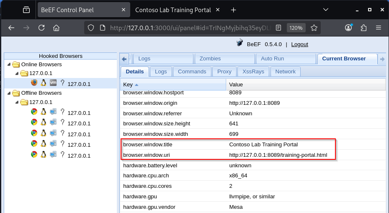Select the Details sub-tab
The height and width of the screenshot is (213, 389).
pyautogui.click(x=135, y=72)
